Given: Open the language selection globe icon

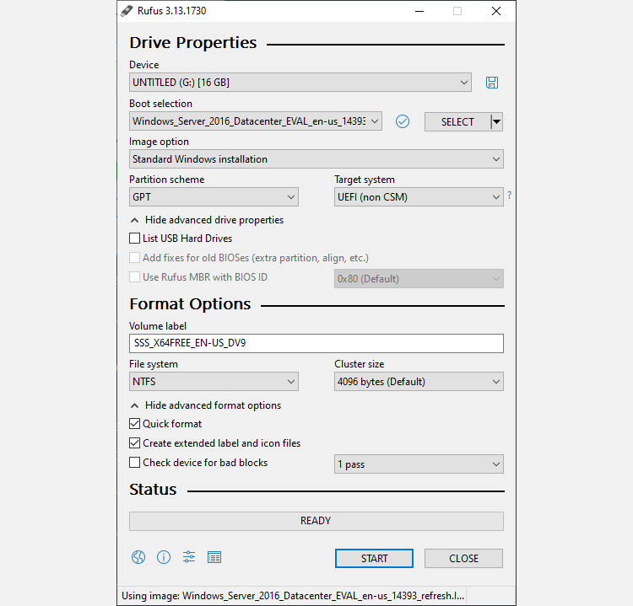Looking at the screenshot, I should click(x=138, y=557).
